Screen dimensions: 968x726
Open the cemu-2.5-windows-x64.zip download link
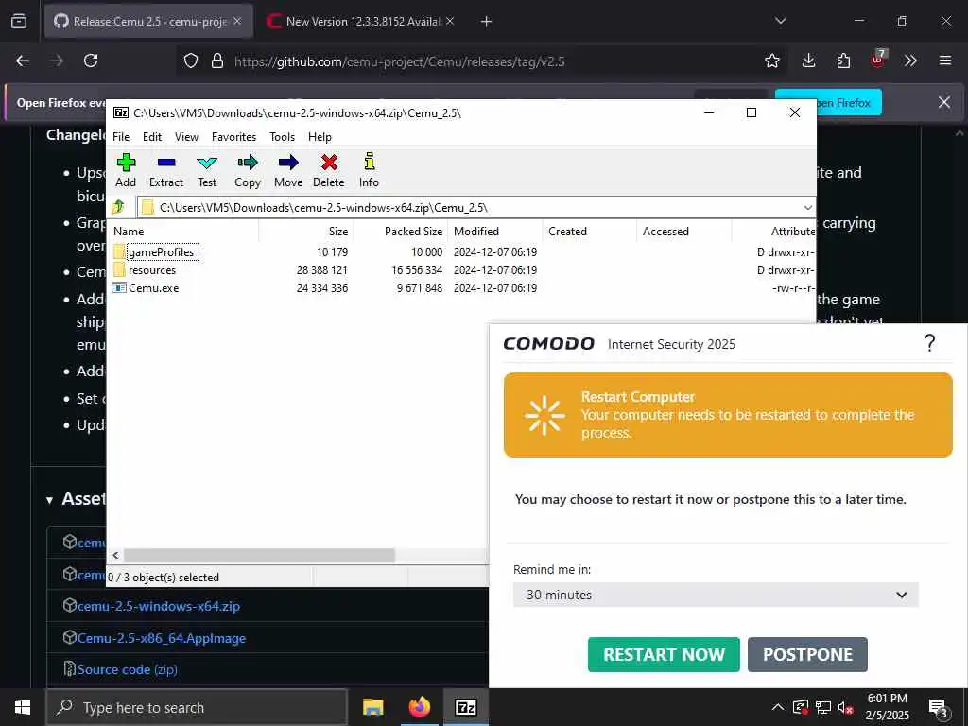(159, 606)
